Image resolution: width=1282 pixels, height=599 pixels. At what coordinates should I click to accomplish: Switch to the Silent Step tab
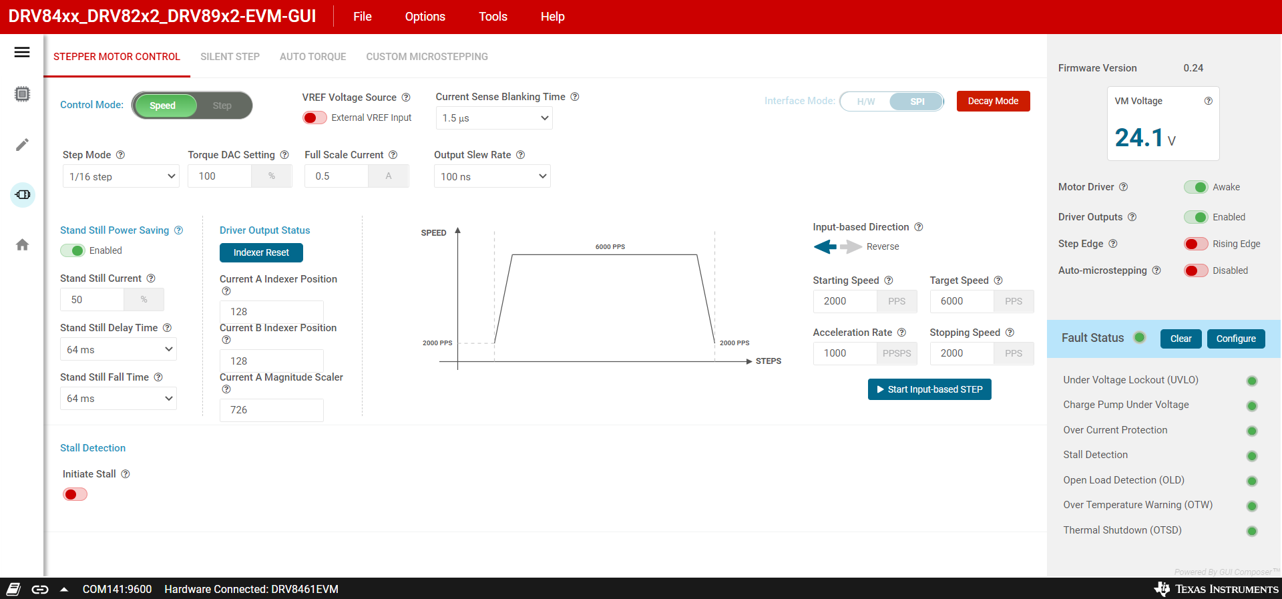point(230,57)
